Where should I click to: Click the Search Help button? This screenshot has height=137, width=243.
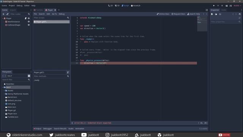pos(194,14)
